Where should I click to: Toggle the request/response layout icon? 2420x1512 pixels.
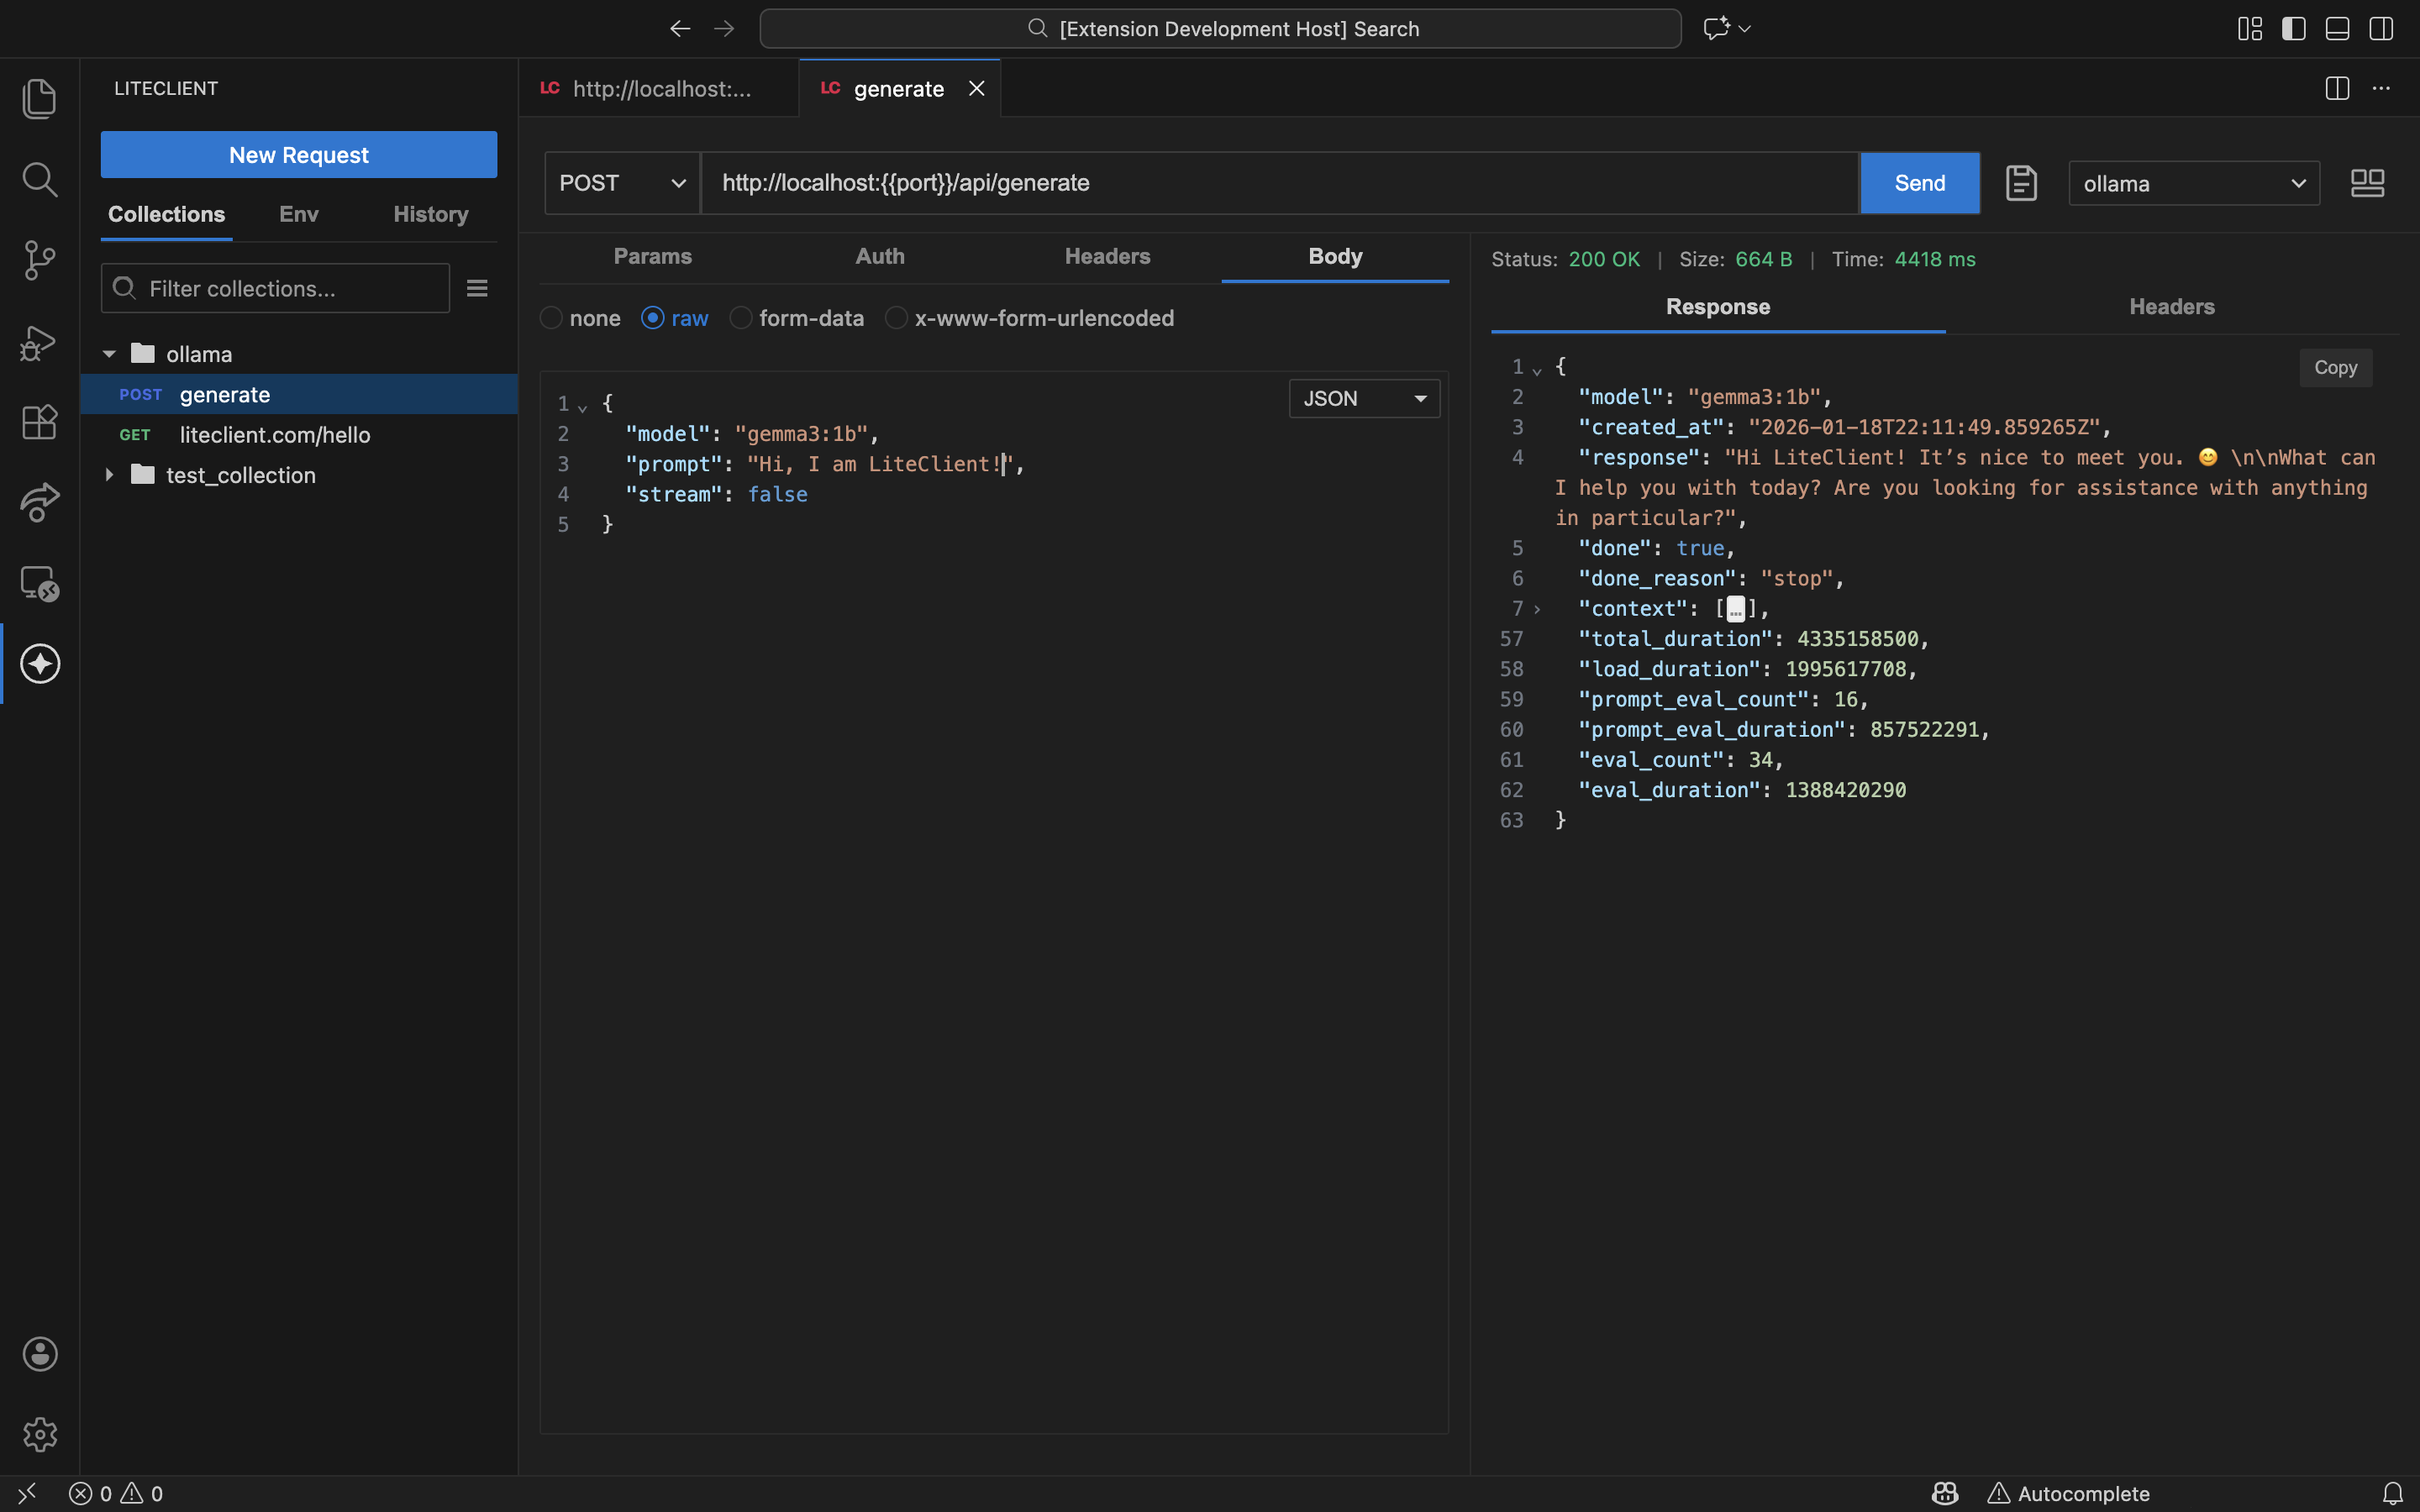tap(2367, 183)
